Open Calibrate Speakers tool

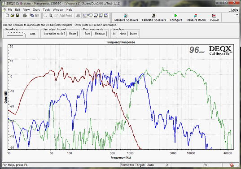154,17
